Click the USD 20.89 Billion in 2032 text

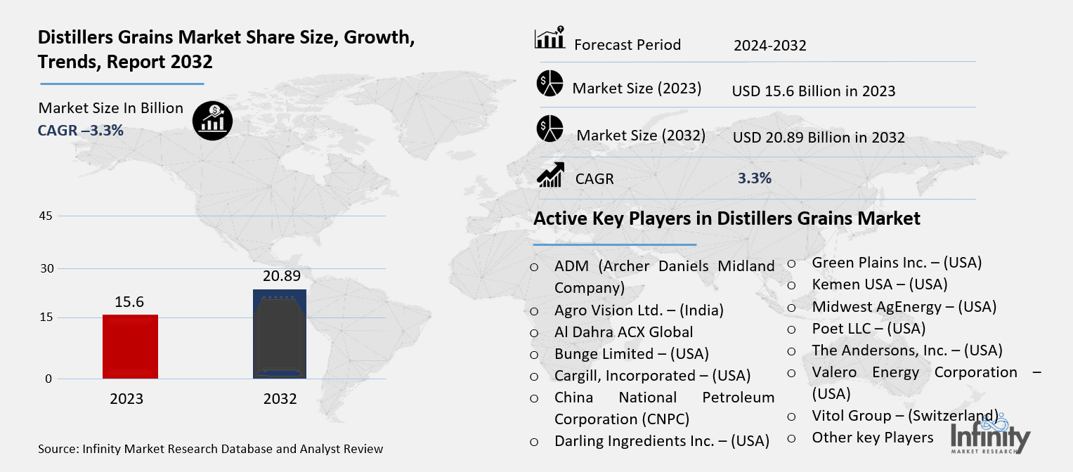tap(818, 138)
